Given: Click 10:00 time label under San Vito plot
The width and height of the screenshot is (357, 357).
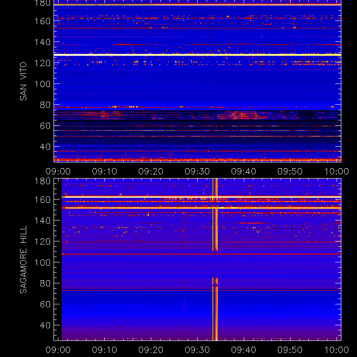Looking at the screenshot, I should (336, 171).
